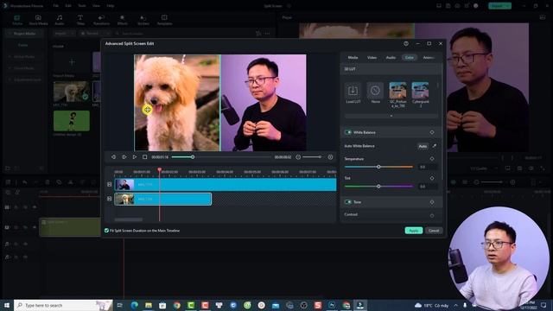Open the Audio library in main toolbar

click(x=60, y=20)
